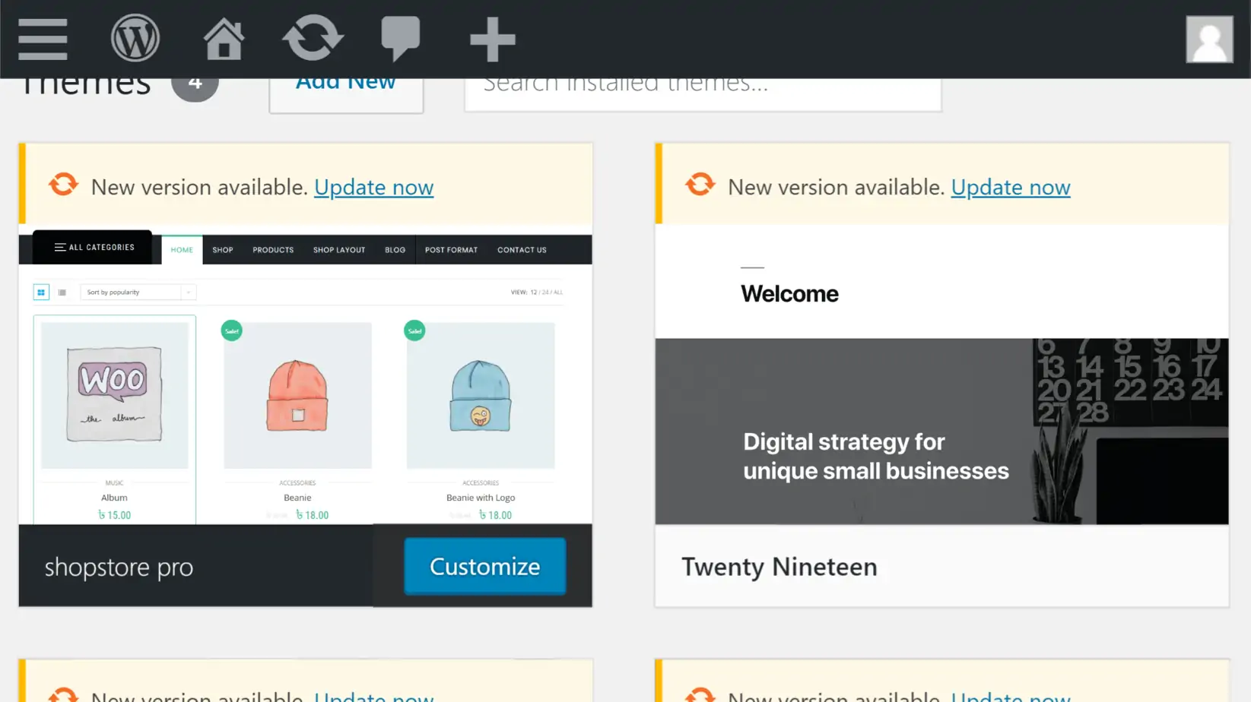Screen dimensions: 1251x702
Task: Click the Woo Album product image
Action: 115,395
